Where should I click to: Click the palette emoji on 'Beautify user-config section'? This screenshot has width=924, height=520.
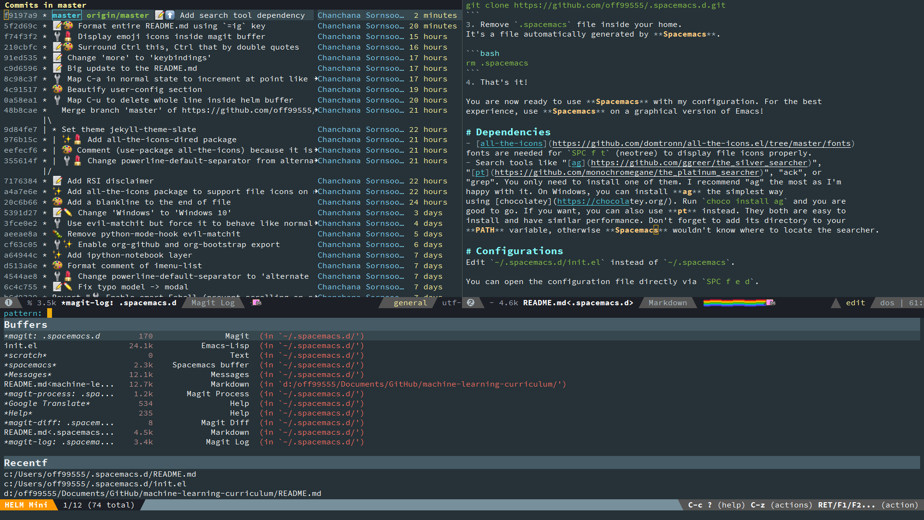coord(57,90)
